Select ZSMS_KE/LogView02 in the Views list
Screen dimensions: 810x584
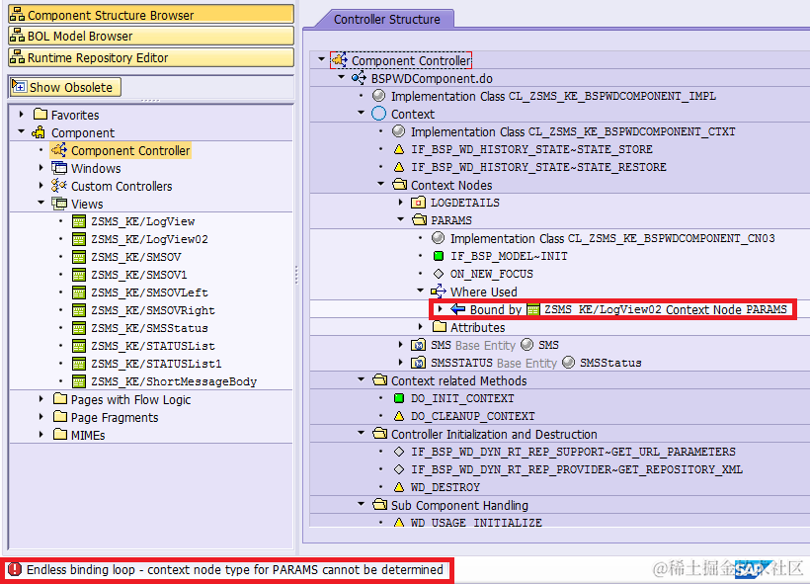[149, 239]
